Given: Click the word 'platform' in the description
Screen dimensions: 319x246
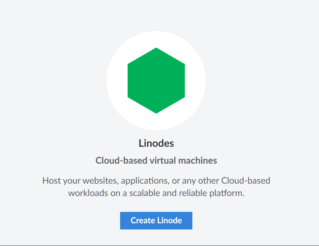Looking at the screenshot, I should [x=226, y=193].
